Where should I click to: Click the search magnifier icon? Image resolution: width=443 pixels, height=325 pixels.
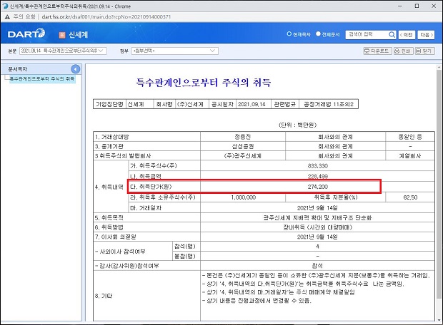[390, 34]
